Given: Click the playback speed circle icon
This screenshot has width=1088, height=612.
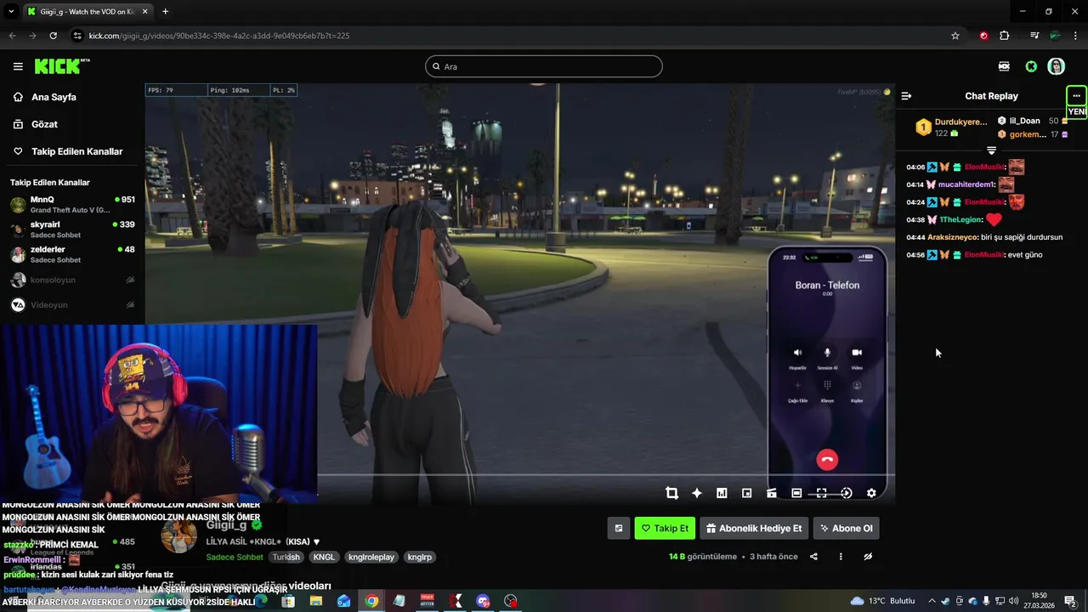Looking at the screenshot, I should point(846,493).
